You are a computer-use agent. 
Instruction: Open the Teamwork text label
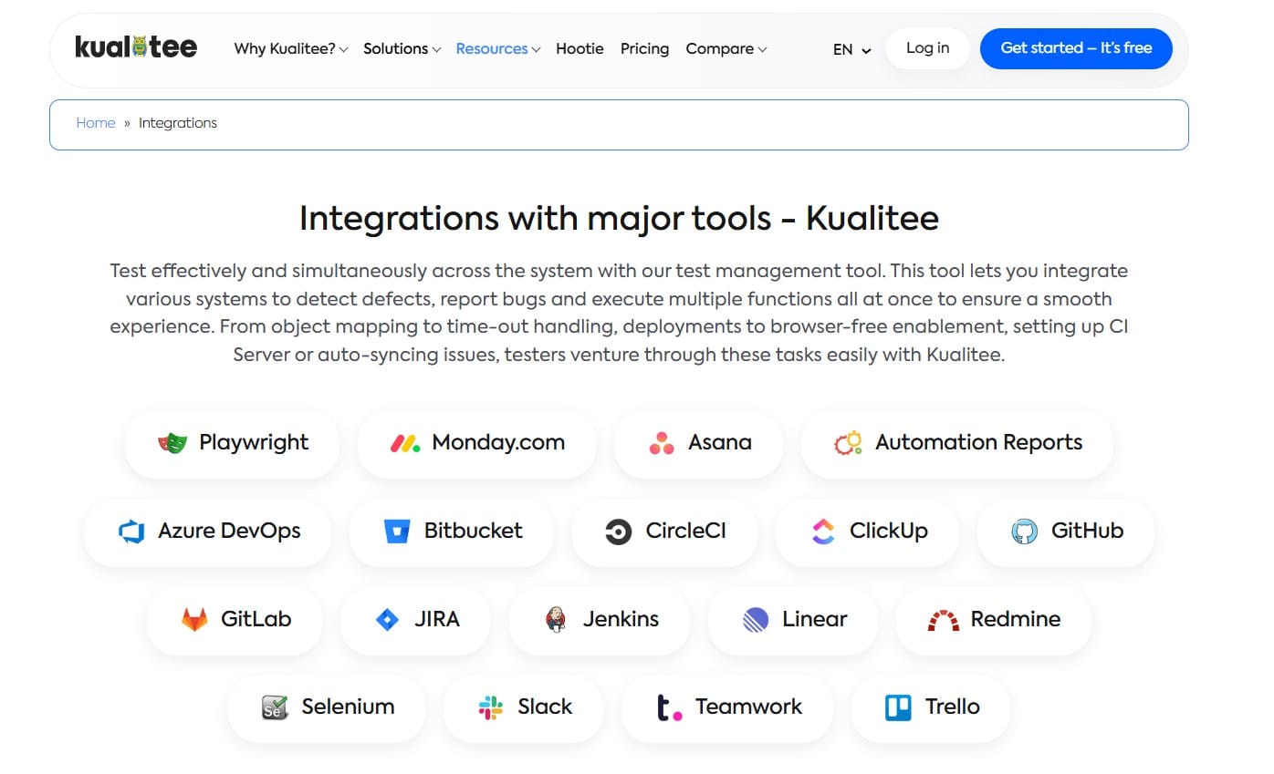pos(748,707)
